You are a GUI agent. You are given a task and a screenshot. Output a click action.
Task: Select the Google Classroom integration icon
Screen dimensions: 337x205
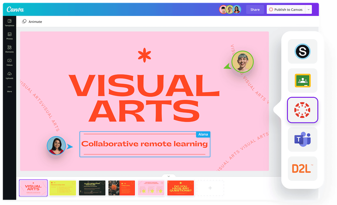[302, 81]
